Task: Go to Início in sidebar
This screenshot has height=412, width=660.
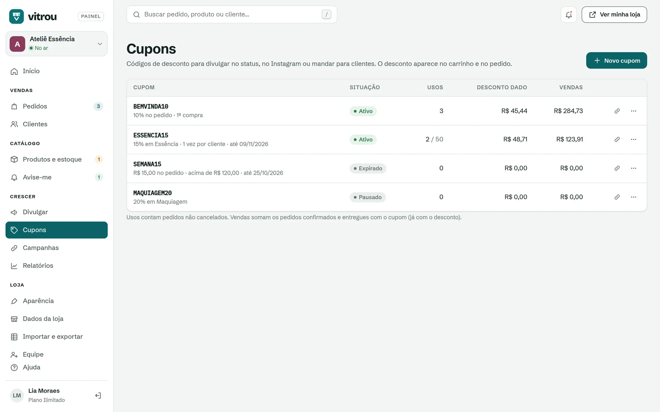Action: (x=56, y=71)
